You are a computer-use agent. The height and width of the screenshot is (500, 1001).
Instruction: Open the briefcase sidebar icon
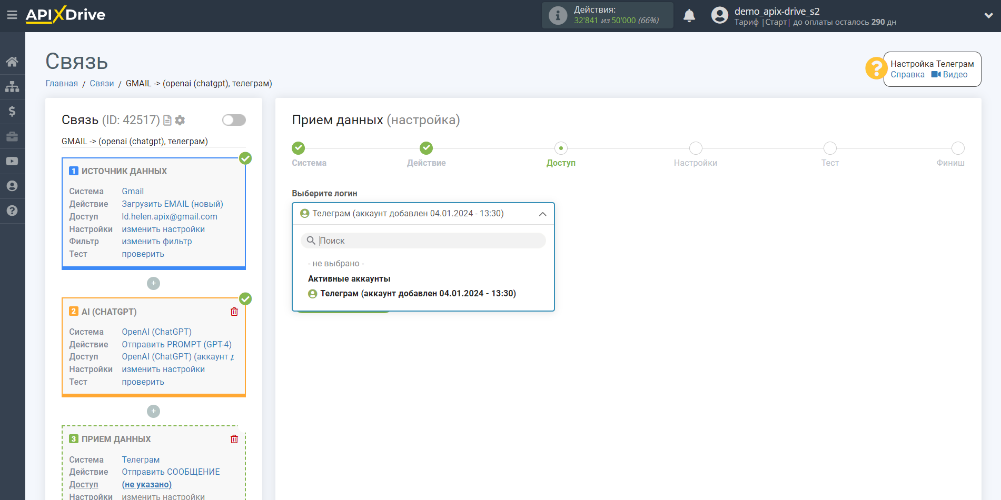click(x=12, y=136)
